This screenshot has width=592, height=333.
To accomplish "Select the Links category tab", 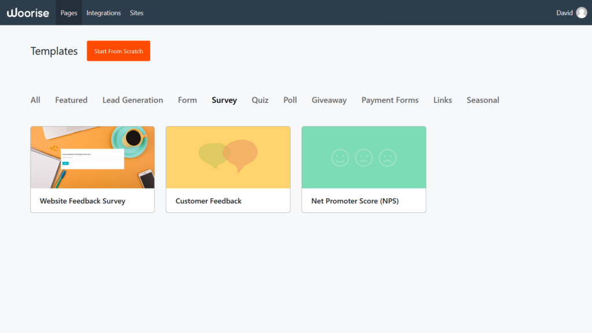I will (442, 100).
